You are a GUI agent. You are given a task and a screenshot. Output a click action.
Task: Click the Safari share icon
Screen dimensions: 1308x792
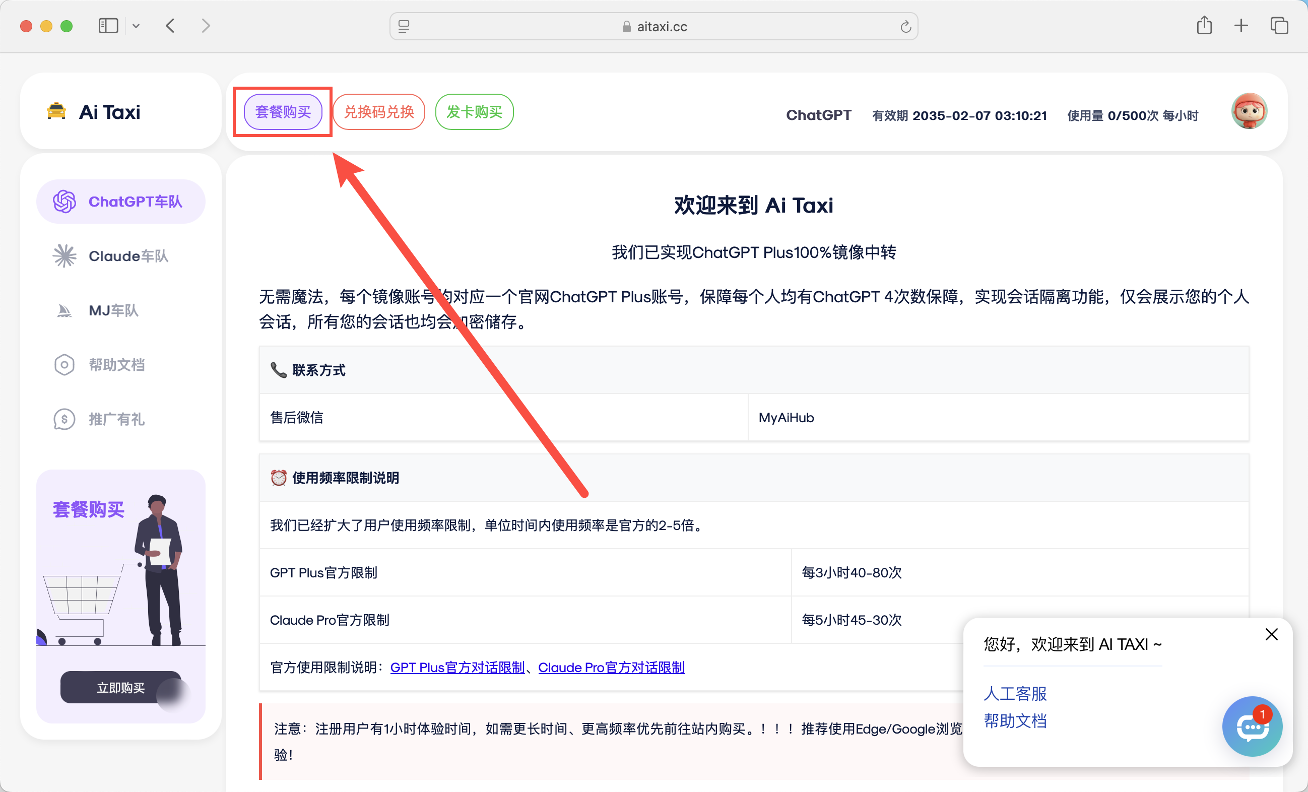pos(1204,26)
